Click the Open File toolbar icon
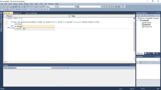This screenshot has height=90, width=161. [x=11, y=7]
